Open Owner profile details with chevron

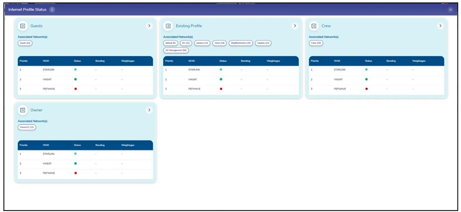149,110
